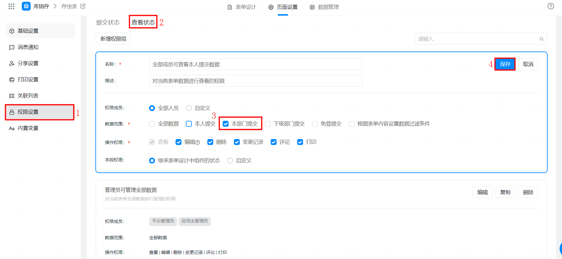
Task: Select 继承表单设计中组件的状态 radio button
Action: 152,161
